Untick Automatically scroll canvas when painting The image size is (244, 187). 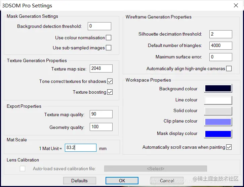click(229, 147)
